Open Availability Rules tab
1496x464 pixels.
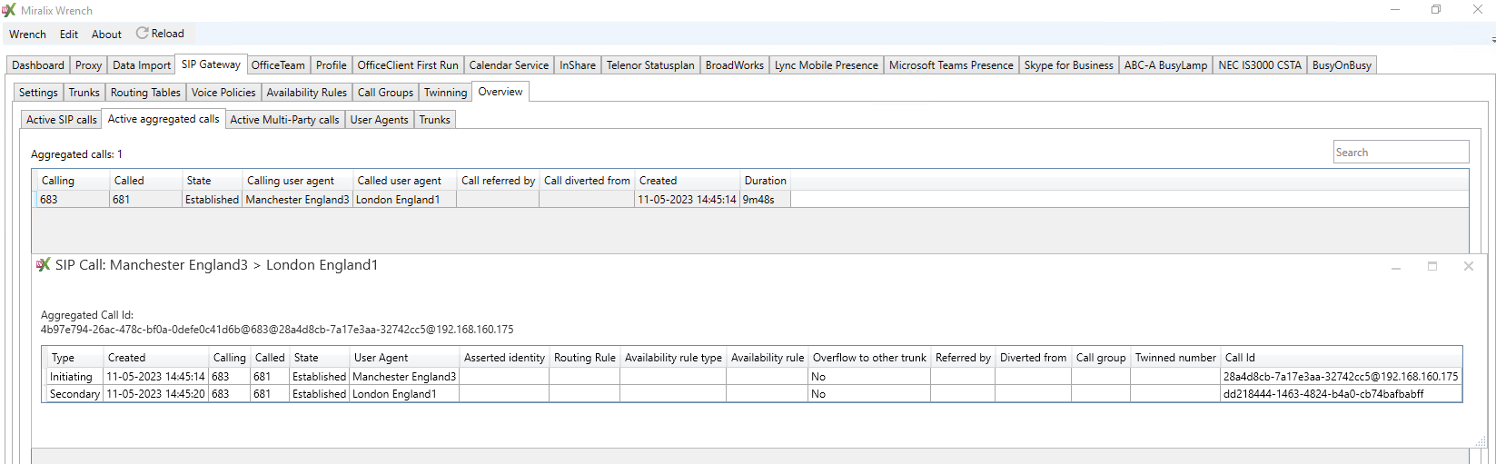[x=307, y=93]
